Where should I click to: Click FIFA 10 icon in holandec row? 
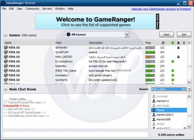pos(6,66)
